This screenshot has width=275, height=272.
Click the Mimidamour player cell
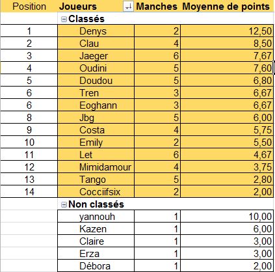coord(96,167)
